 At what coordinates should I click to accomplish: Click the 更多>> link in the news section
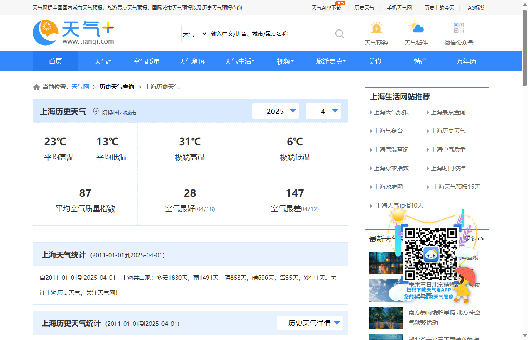click(x=476, y=239)
